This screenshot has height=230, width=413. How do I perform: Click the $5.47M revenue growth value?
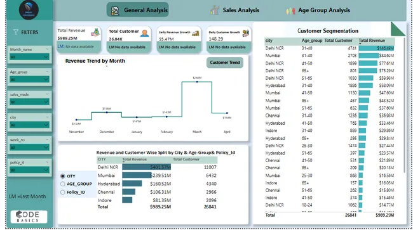coord(166,39)
